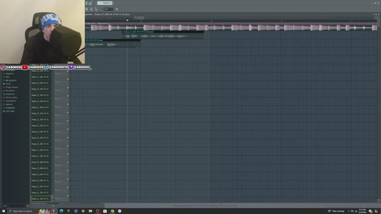Click the playlist arrangement tools icon
The width and height of the screenshot is (381, 214).
click(91, 9)
